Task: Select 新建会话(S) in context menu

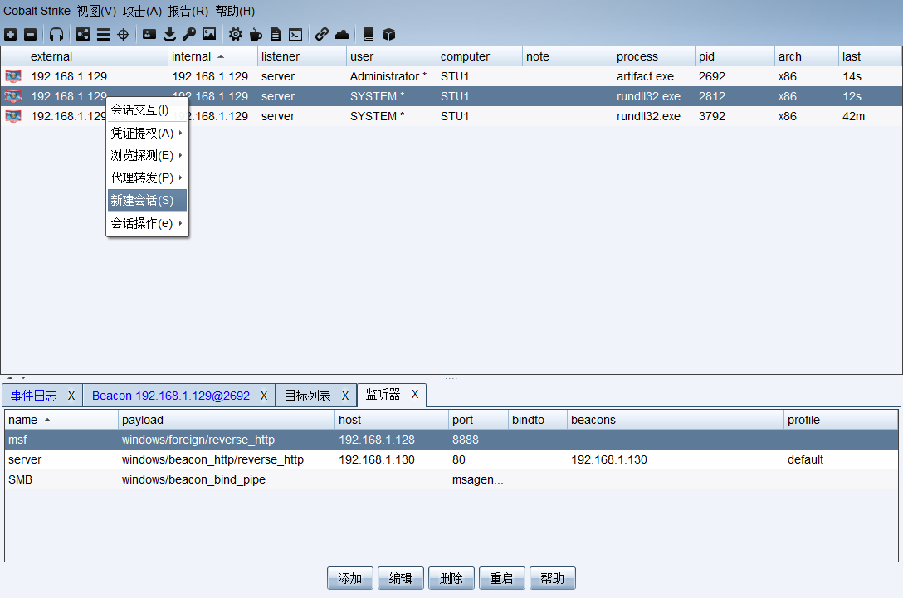Action: click(x=148, y=200)
